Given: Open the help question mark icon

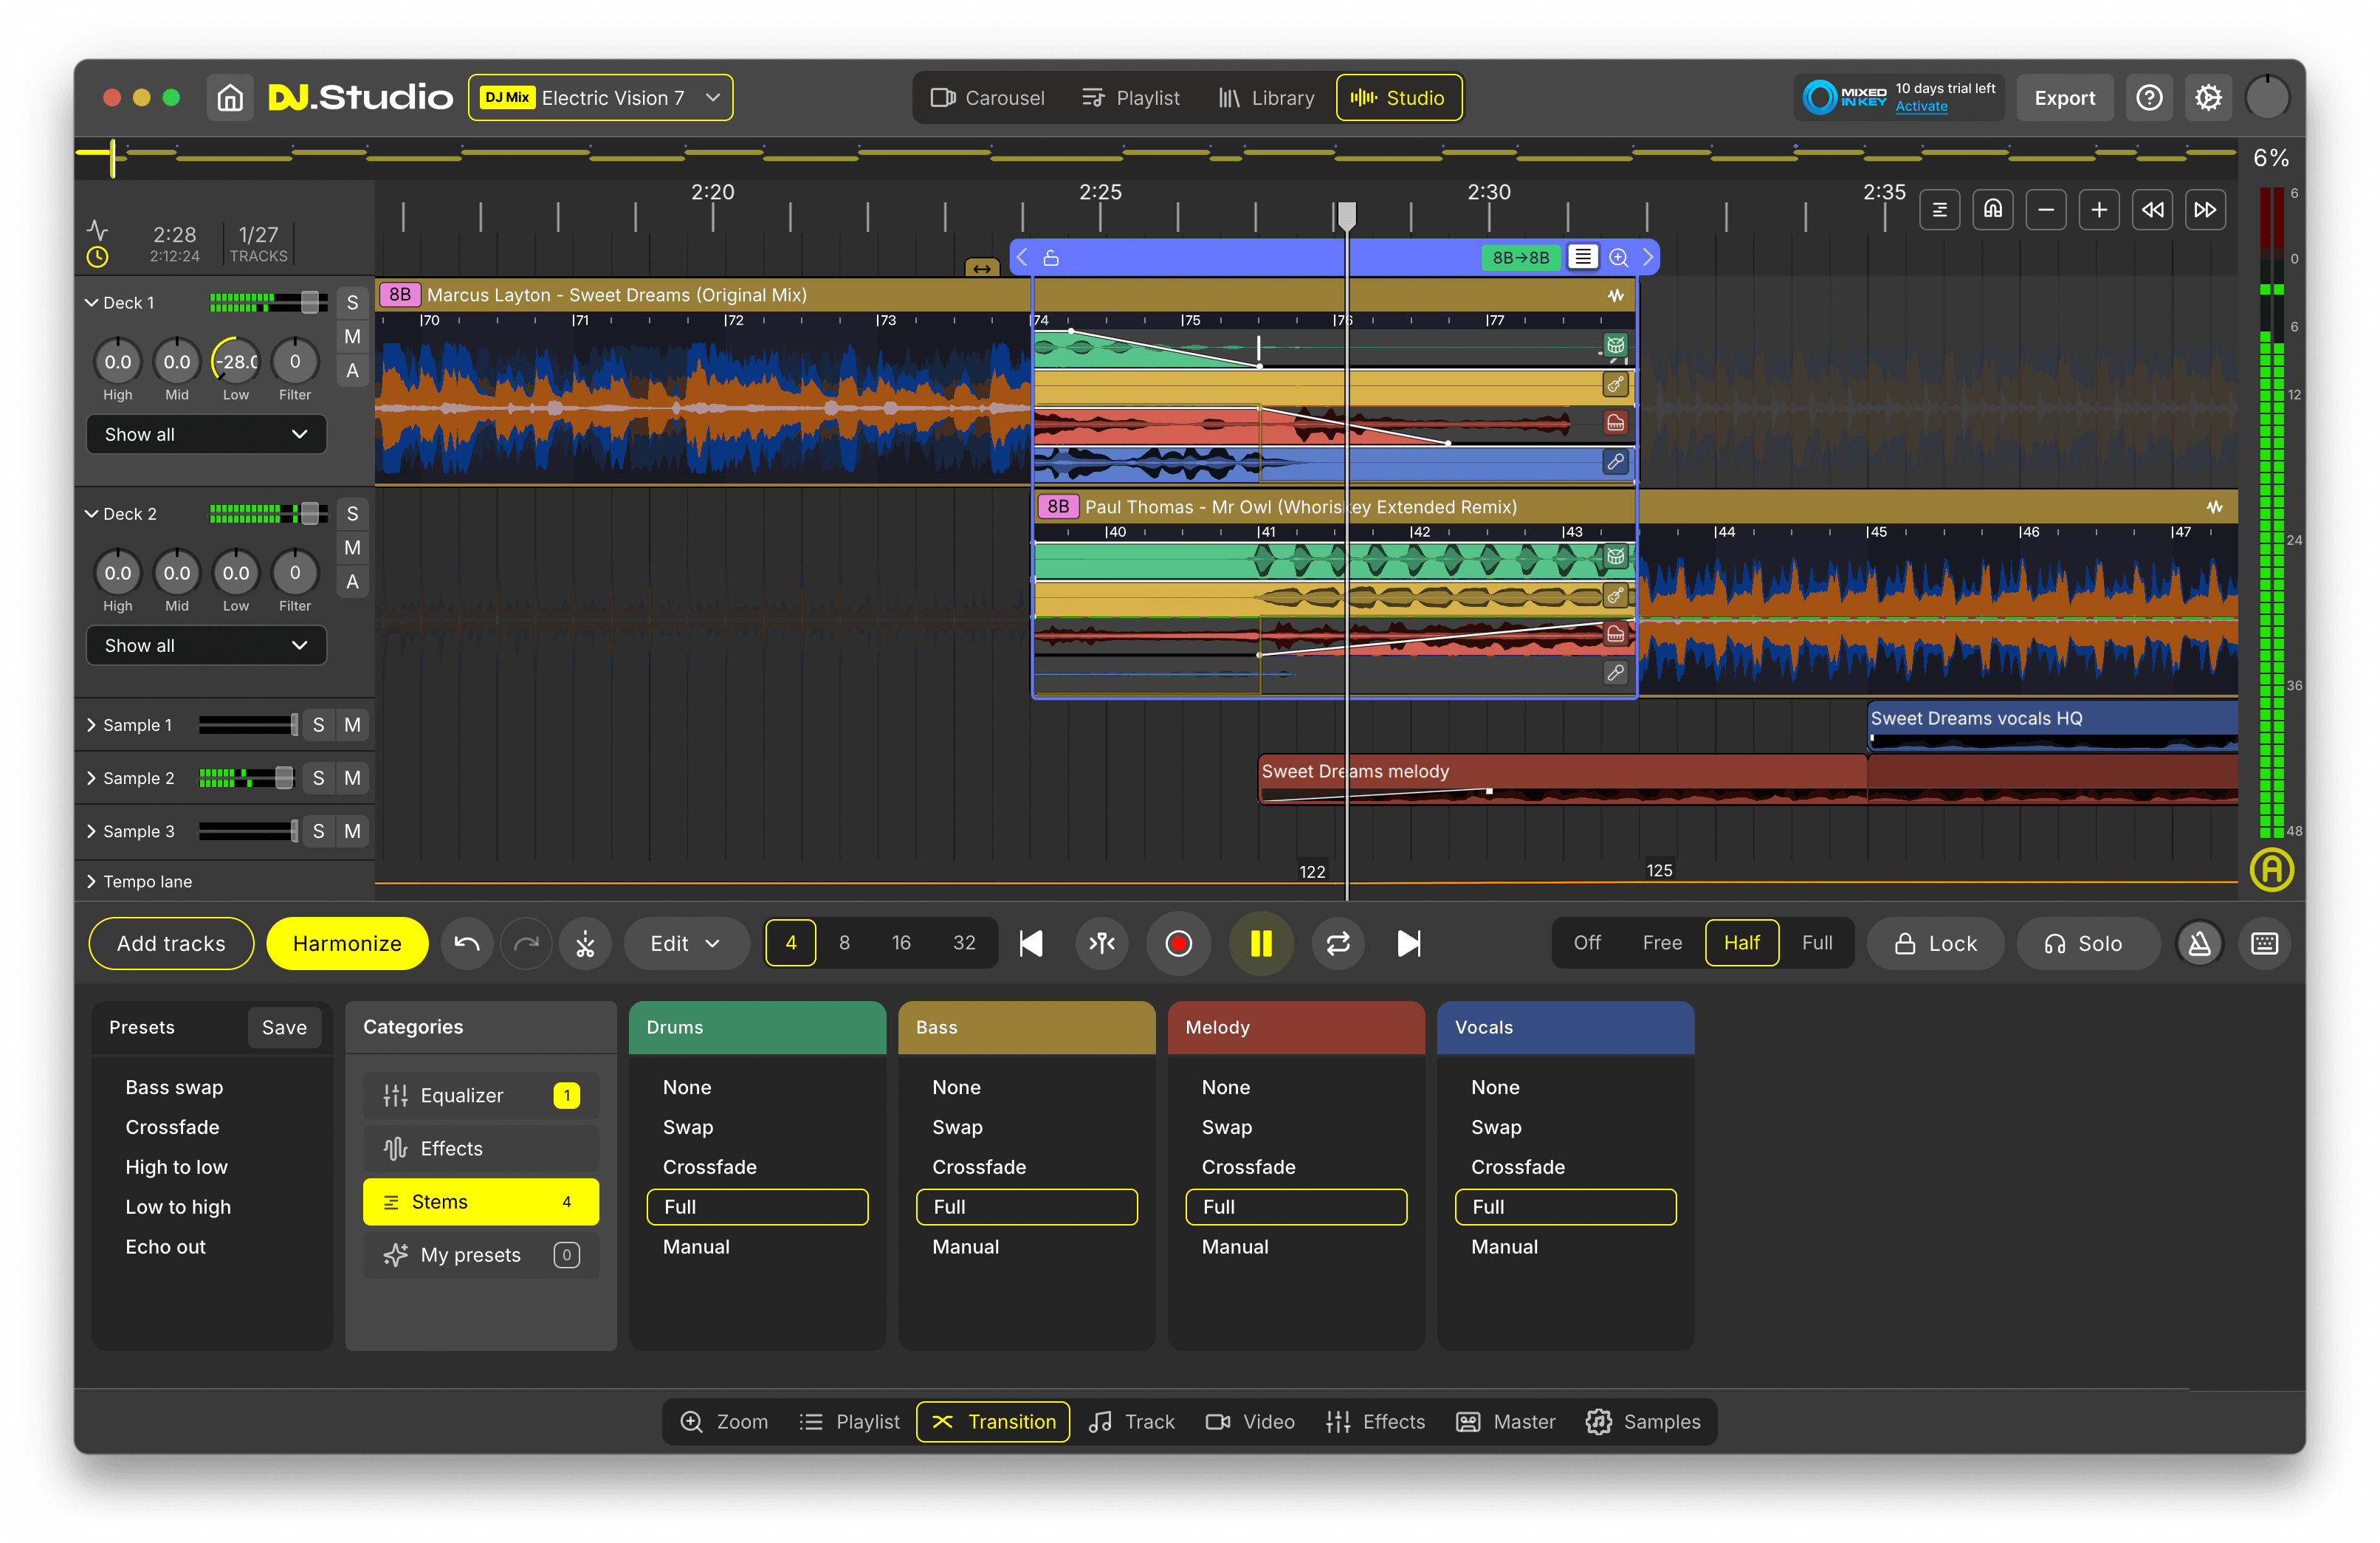Looking at the screenshot, I should coord(2149,97).
